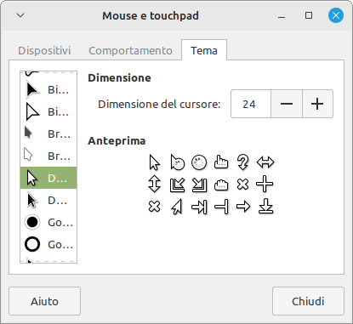Click the X cursor beside the plus crosshair

click(x=243, y=185)
